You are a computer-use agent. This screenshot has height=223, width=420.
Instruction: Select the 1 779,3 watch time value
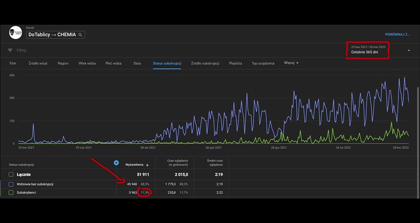click(x=170, y=184)
